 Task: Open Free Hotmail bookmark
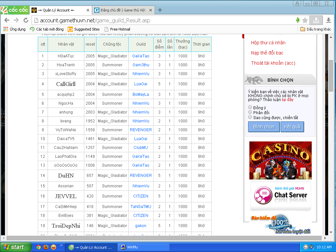coord(117,29)
